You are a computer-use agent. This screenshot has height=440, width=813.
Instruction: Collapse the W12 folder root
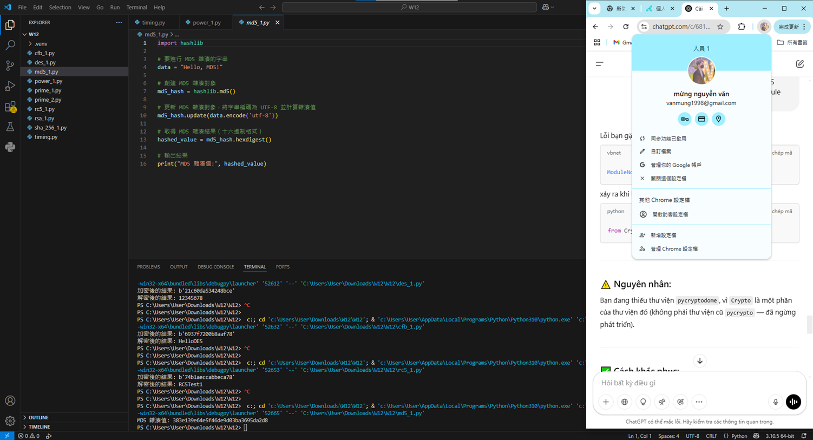point(34,34)
